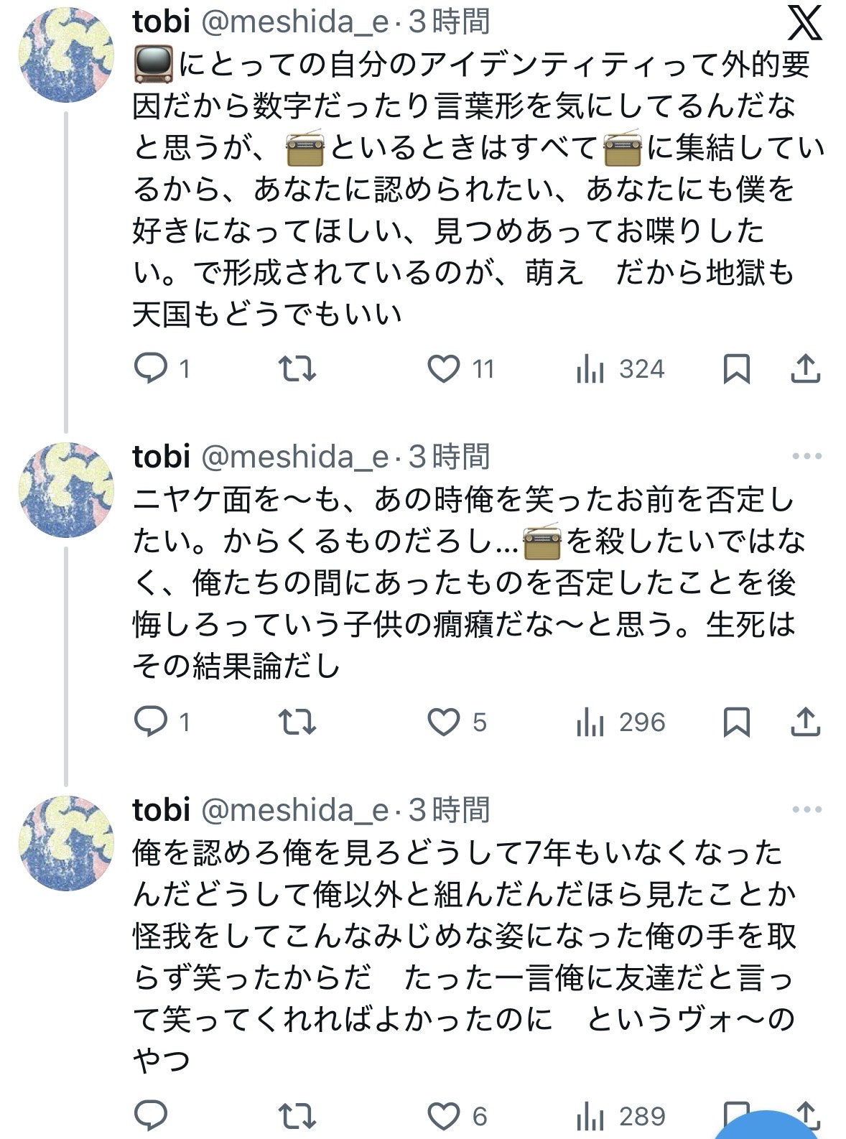This screenshot has height=1139, width=846.
Task: Like the first tweet with 11 likes
Action: pyautogui.click(x=444, y=368)
